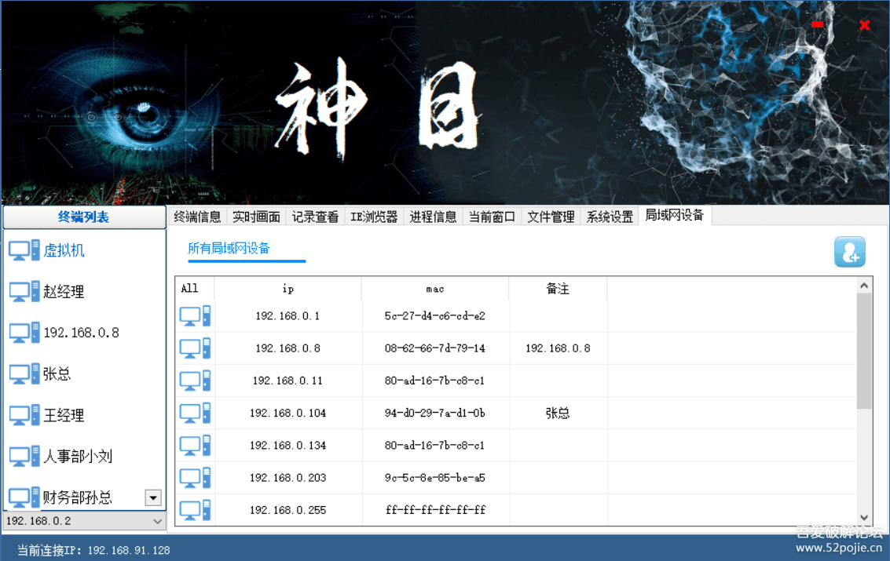Click the 赵经理 terminal icon in sidebar

tap(24, 291)
